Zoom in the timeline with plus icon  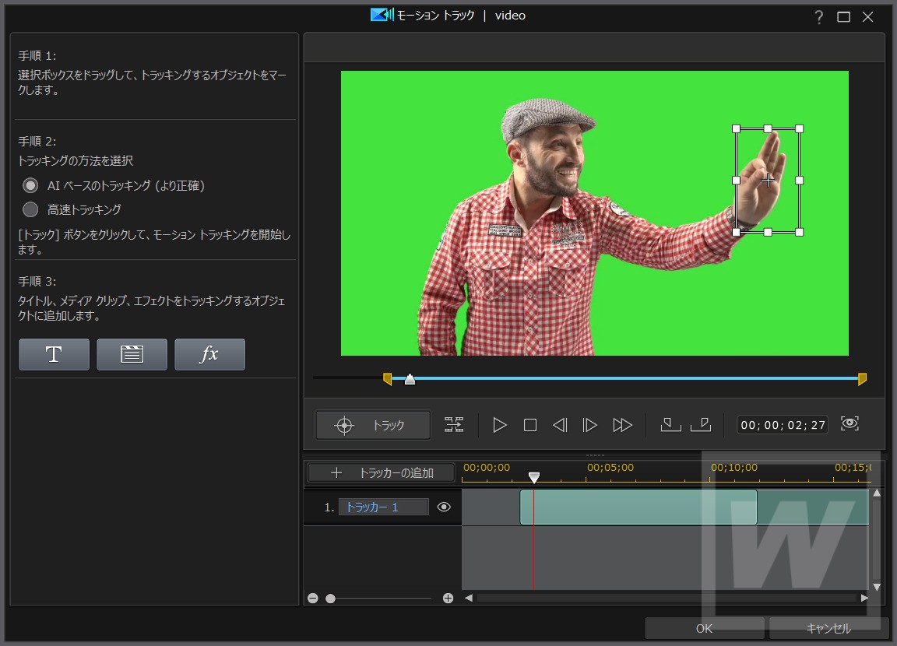tap(448, 599)
